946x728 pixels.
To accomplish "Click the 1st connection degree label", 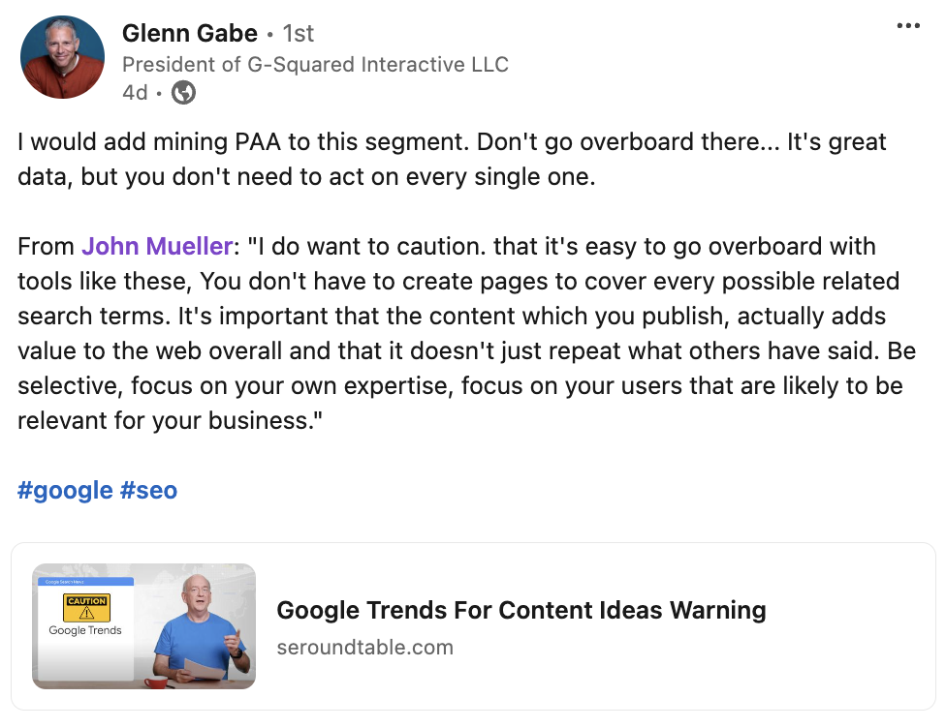I will tap(299, 34).
